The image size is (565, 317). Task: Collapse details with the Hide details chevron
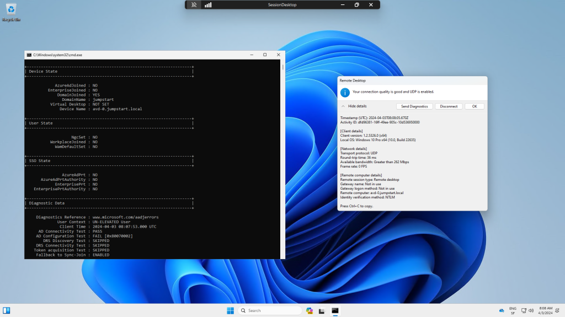(343, 106)
